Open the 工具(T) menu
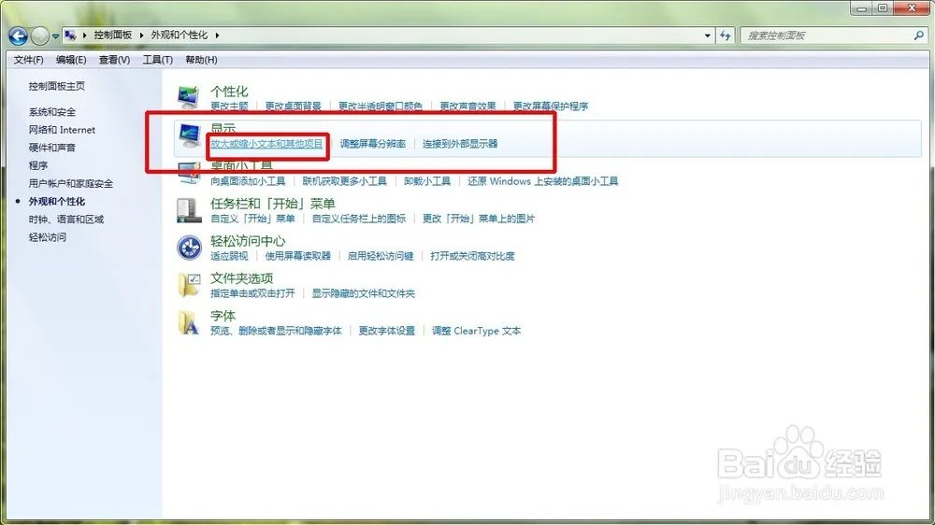This screenshot has height=525, width=935. point(157,60)
